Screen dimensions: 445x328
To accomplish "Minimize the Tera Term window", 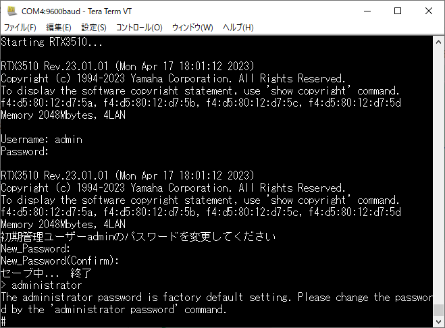I will click(366, 11).
